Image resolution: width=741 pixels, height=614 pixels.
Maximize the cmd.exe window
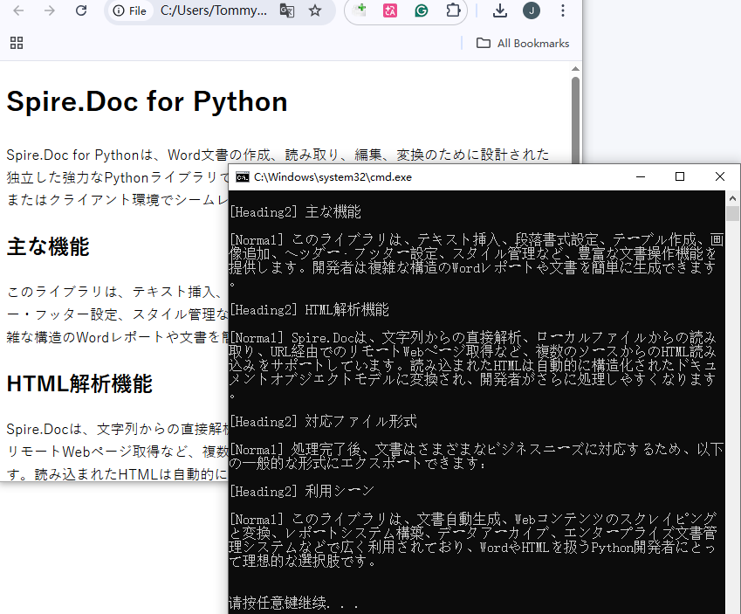tap(680, 177)
